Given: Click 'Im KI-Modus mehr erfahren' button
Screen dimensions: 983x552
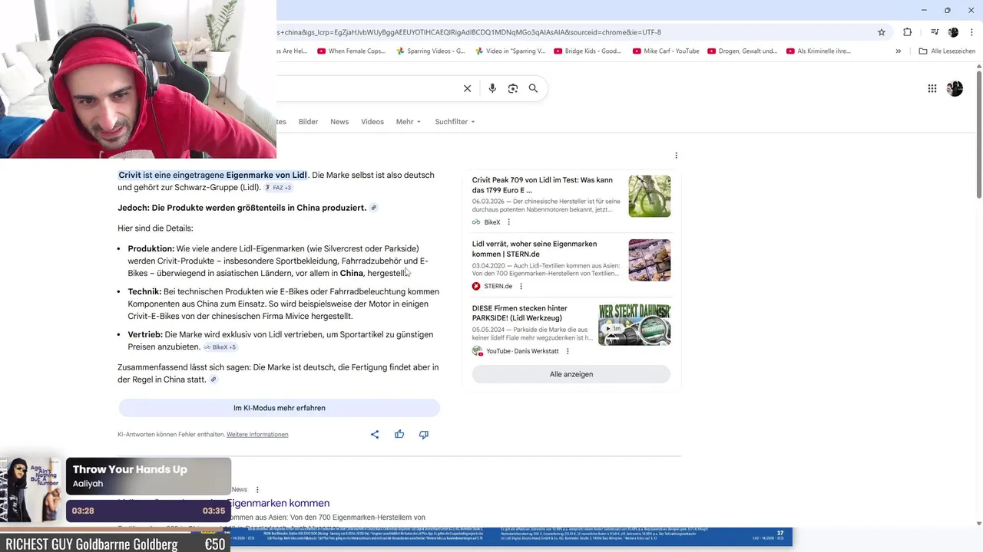Looking at the screenshot, I should coord(279,408).
